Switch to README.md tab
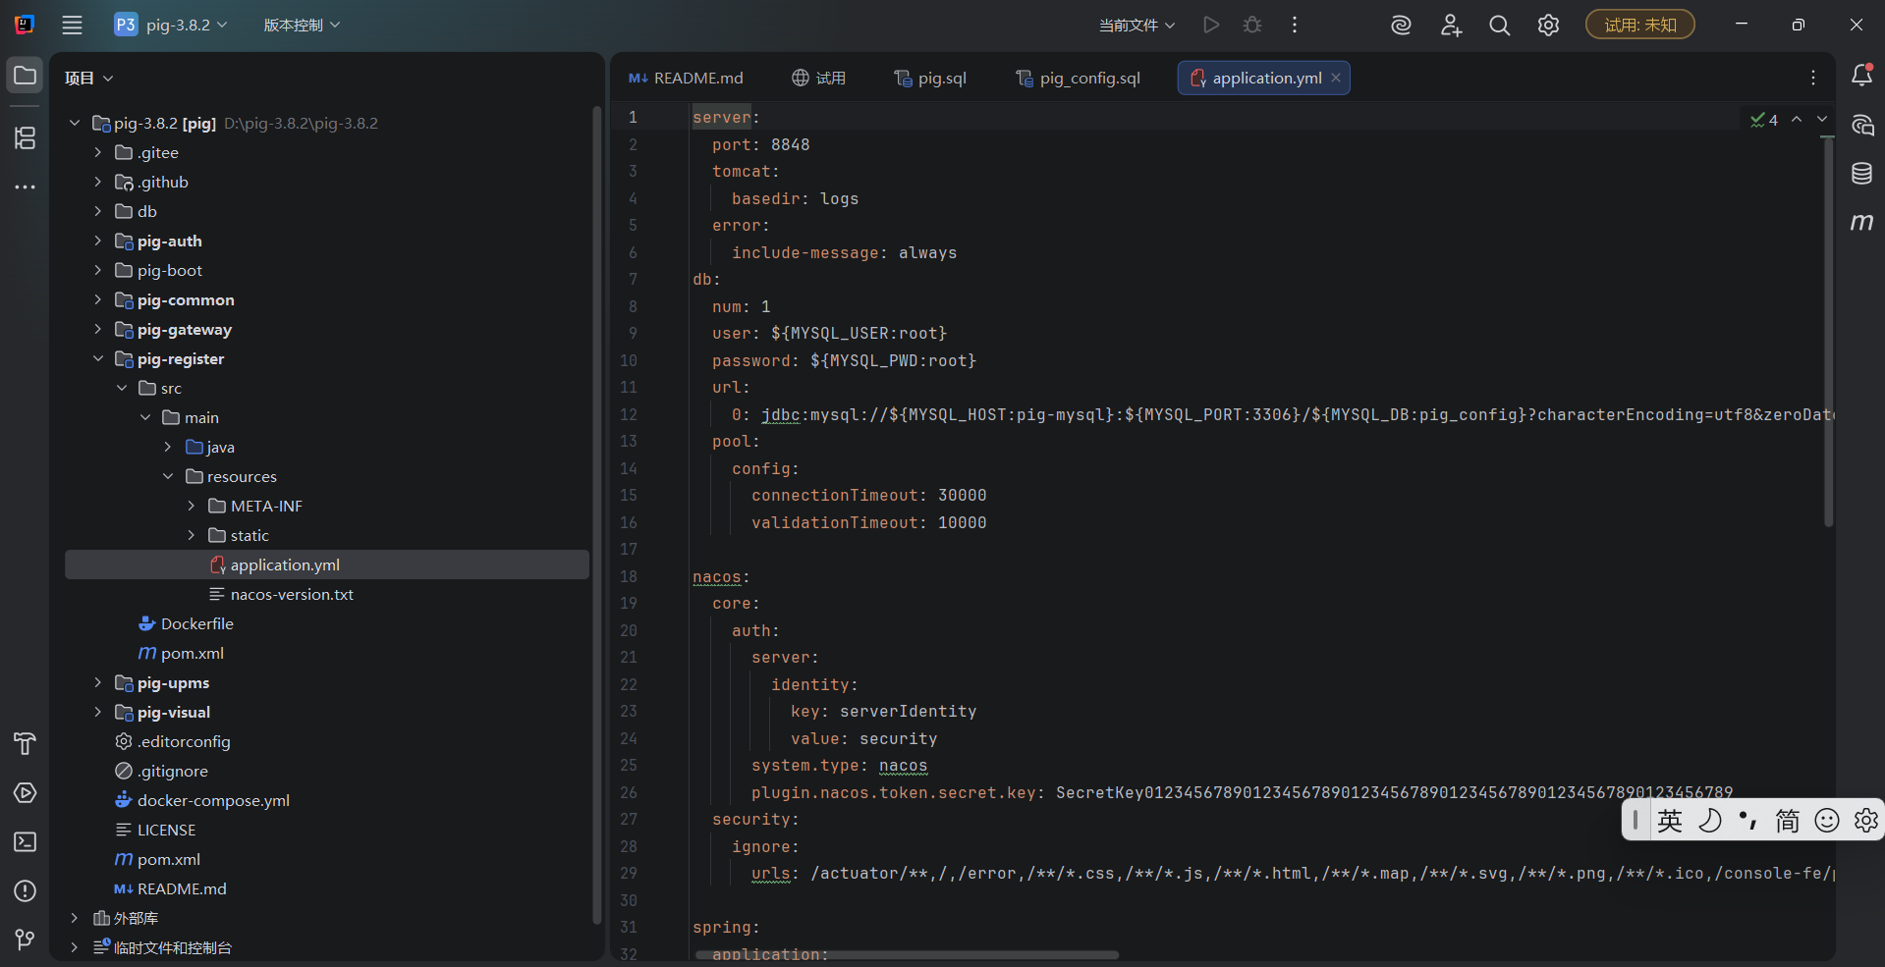The image size is (1885, 967). pos(686,78)
